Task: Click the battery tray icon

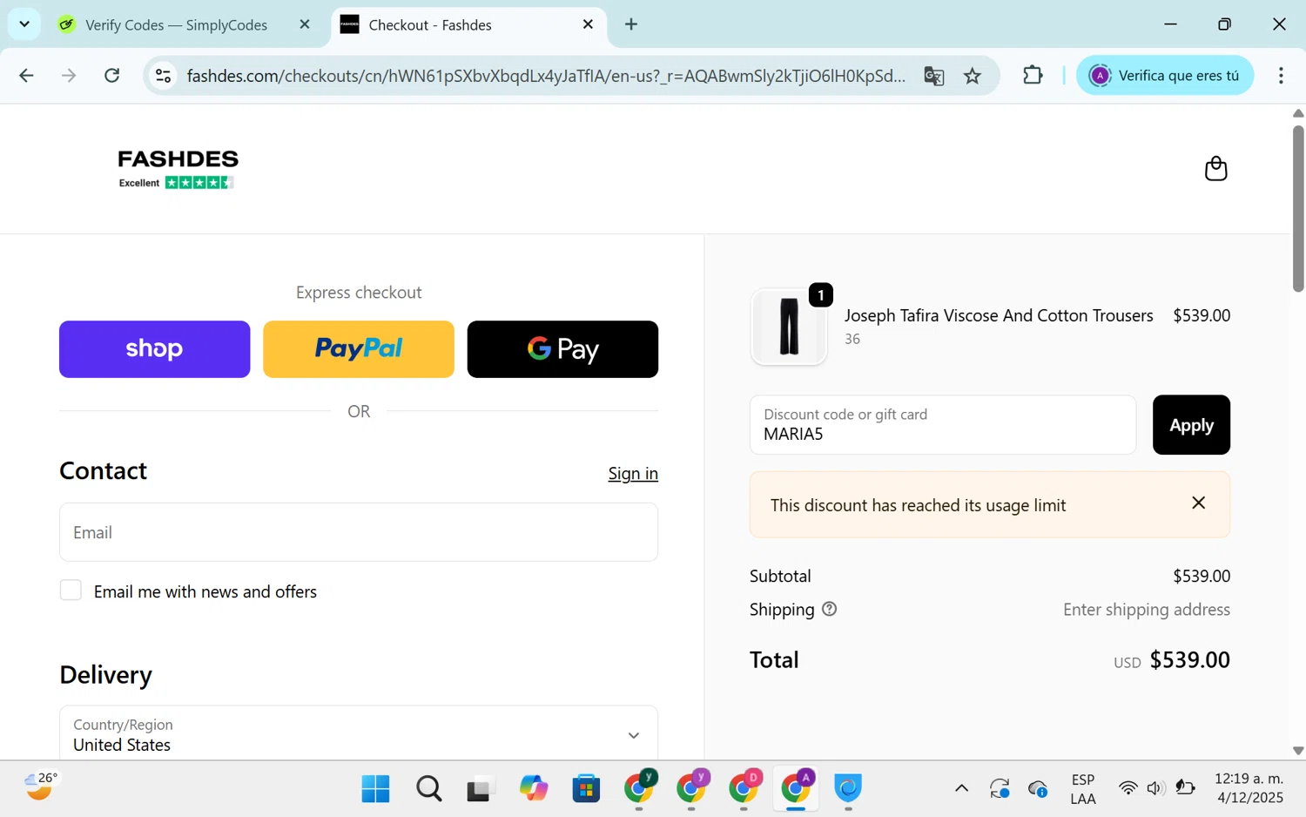Action: click(x=1185, y=788)
